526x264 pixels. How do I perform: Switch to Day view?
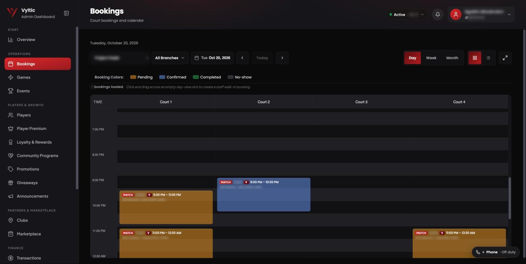pyautogui.click(x=413, y=58)
